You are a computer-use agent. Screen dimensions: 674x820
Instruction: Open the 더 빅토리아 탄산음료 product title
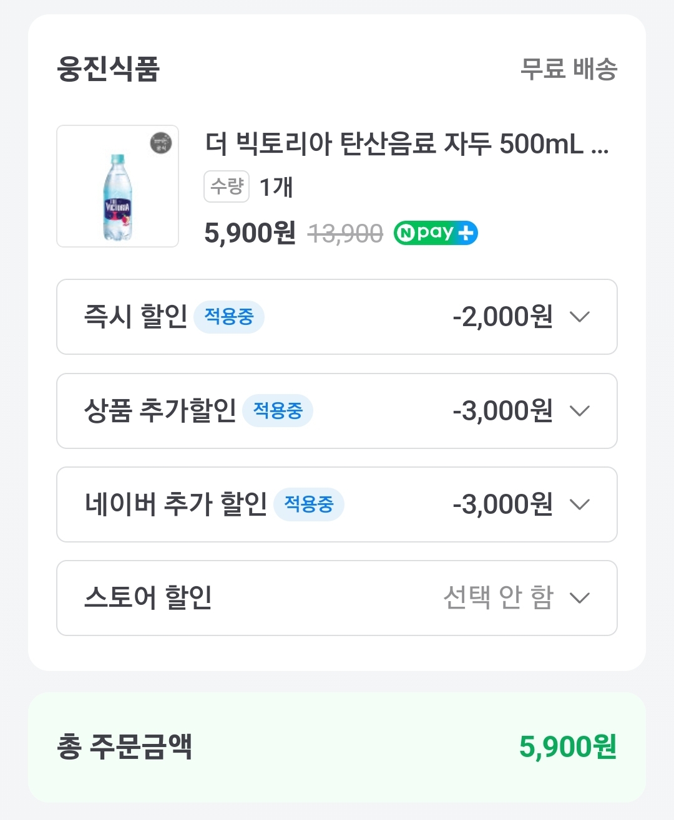(x=406, y=144)
